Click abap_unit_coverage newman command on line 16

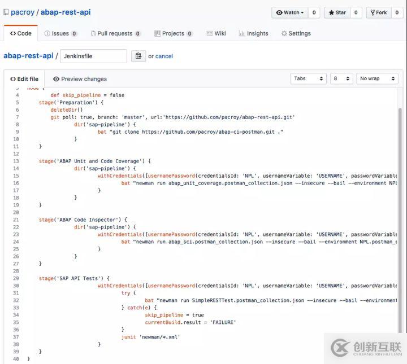[259, 183]
